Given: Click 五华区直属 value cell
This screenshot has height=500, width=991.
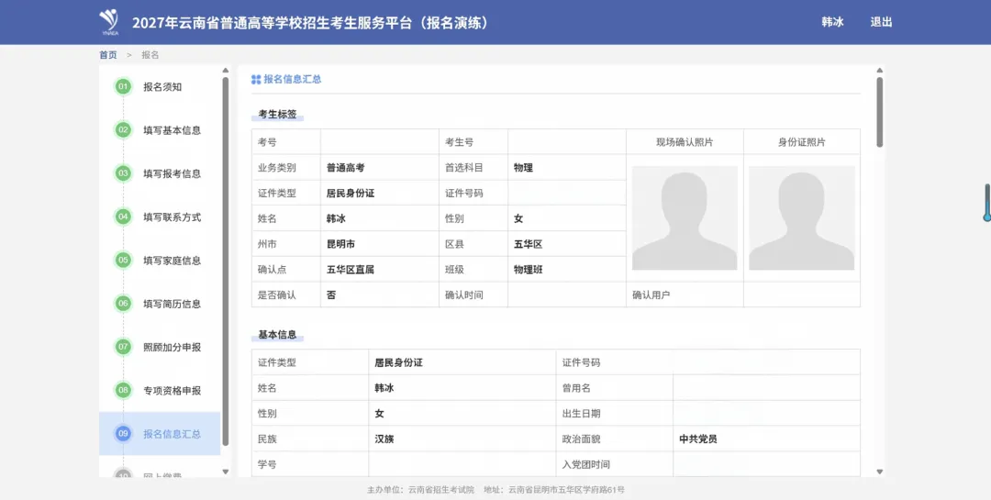Looking at the screenshot, I should pos(380,270).
